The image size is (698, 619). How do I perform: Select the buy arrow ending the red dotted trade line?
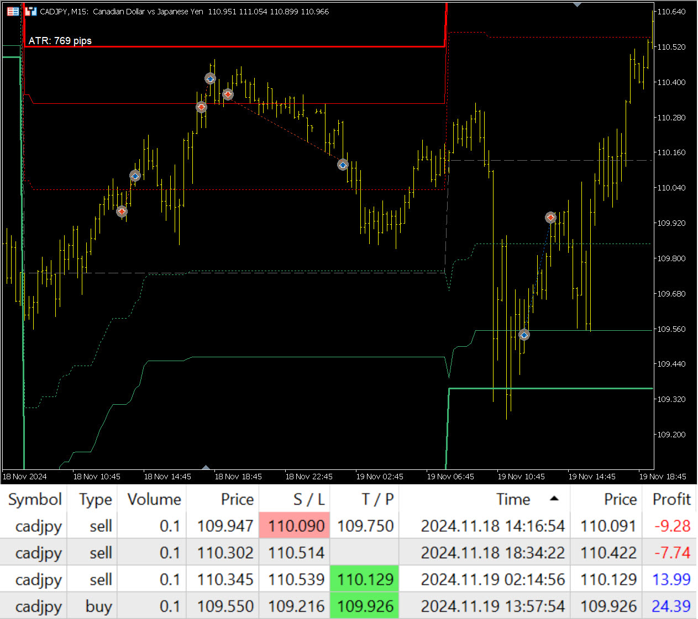click(343, 165)
